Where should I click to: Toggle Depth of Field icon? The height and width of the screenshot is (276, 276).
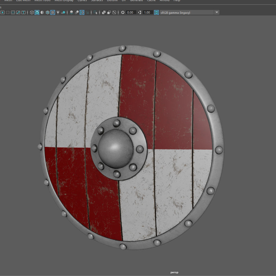pyautogui.click(x=87, y=12)
